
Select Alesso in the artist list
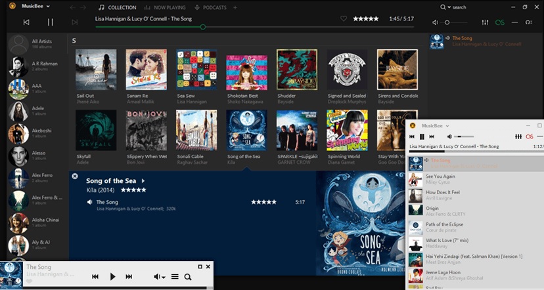(x=37, y=155)
